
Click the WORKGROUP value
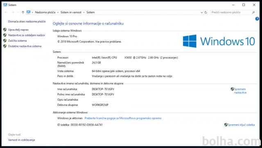point(100,105)
